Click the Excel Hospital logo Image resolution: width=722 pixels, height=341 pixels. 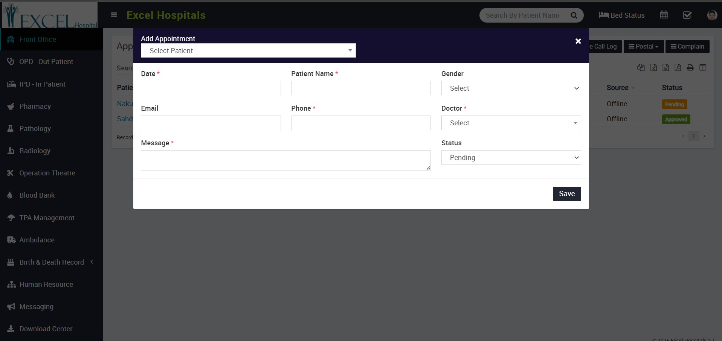tap(50, 15)
